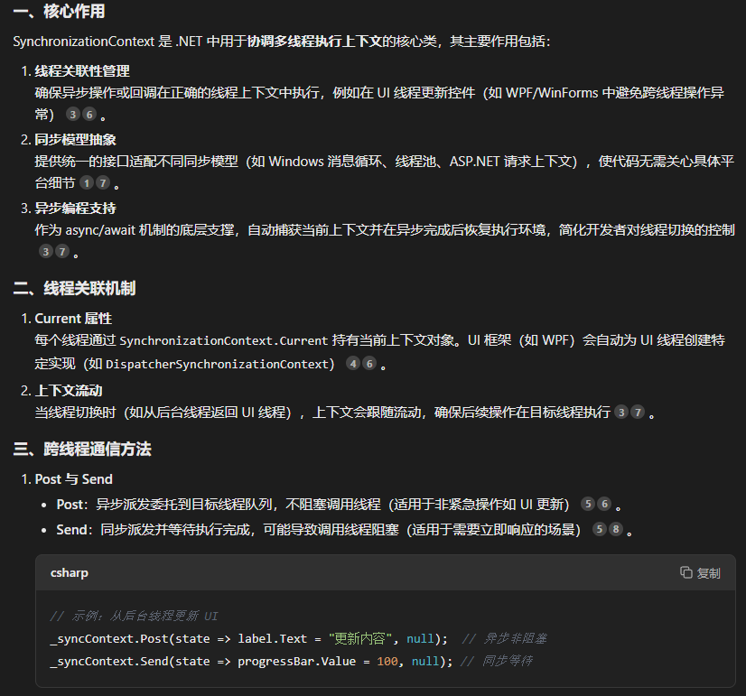Open citation 8 on the Send bullet
Viewport: 746px width, 696px height.
(616, 529)
